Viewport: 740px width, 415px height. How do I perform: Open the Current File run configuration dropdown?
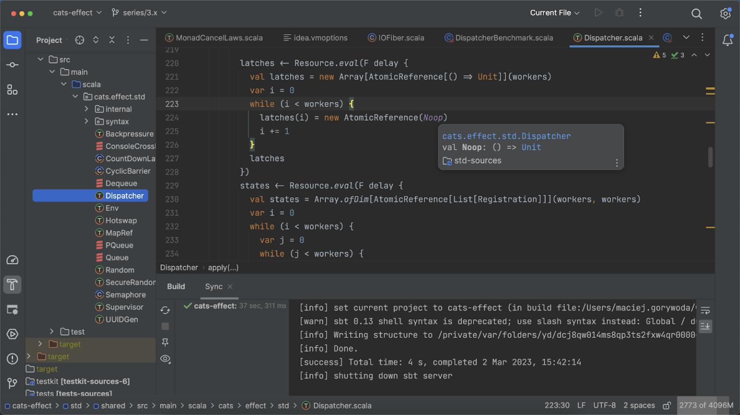point(554,13)
